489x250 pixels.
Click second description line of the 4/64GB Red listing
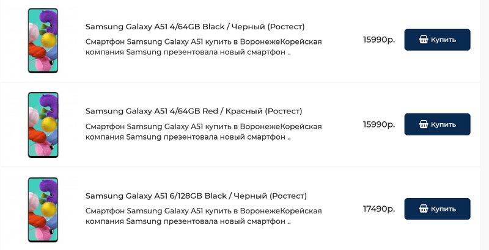[188, 137]
